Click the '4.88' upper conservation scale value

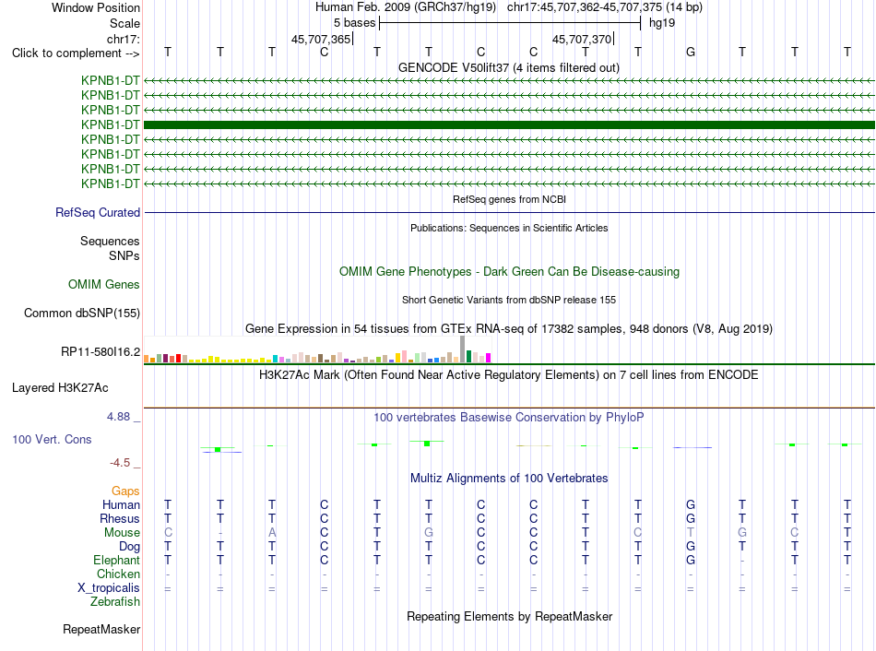click(118, 417)
